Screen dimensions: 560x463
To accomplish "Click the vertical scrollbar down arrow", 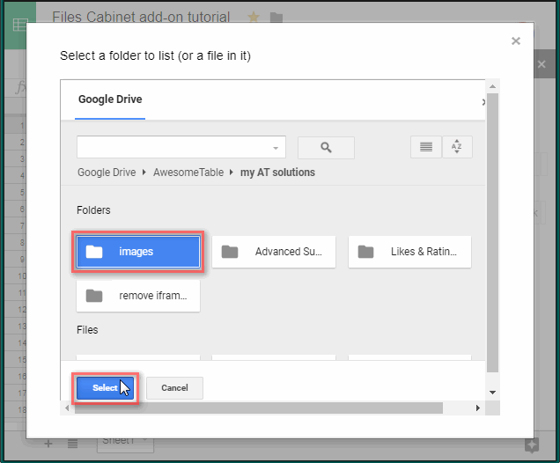I will pyautogui.click(x=492, y=392).
